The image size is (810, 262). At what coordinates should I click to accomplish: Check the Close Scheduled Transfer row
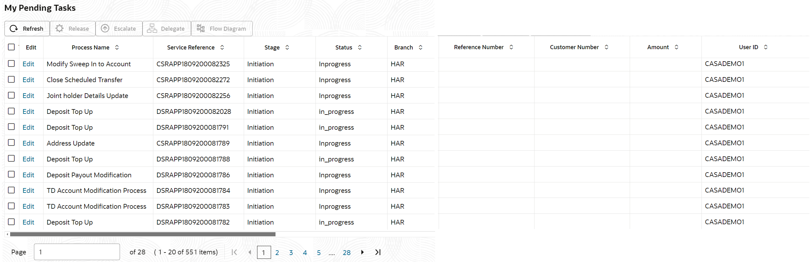click(x=11, y=79)
